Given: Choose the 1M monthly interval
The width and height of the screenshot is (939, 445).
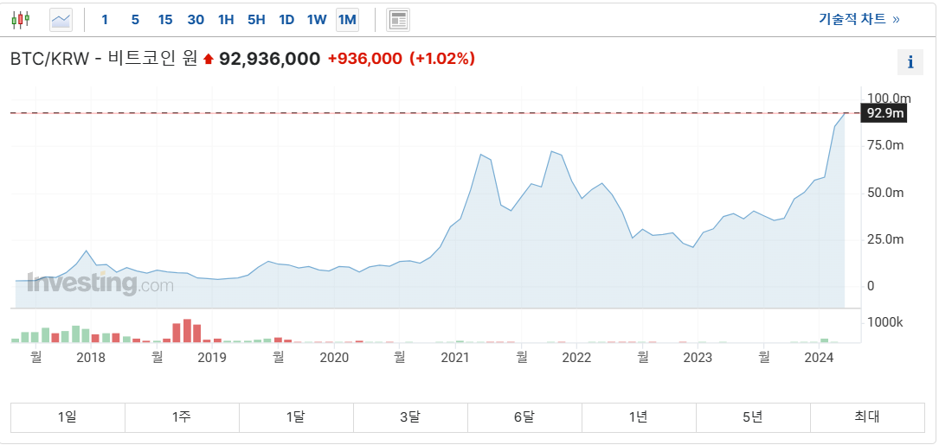Looking at the screenshot, I should coord(347,20).
